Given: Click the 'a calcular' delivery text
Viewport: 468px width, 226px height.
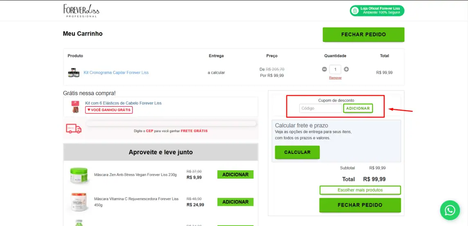Looking at the screenshot, I should pos(216,72).
